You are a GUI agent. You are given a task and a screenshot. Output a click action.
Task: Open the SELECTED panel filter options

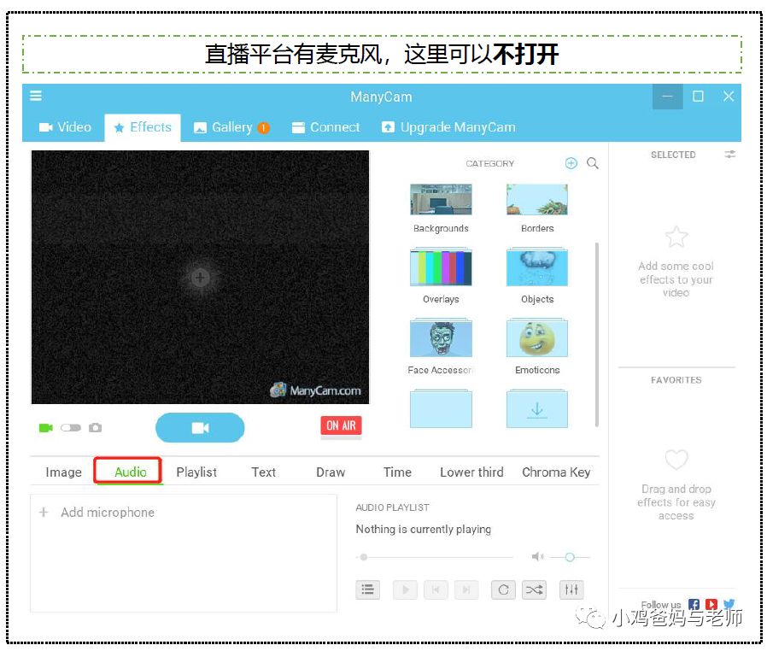[729, 155]
